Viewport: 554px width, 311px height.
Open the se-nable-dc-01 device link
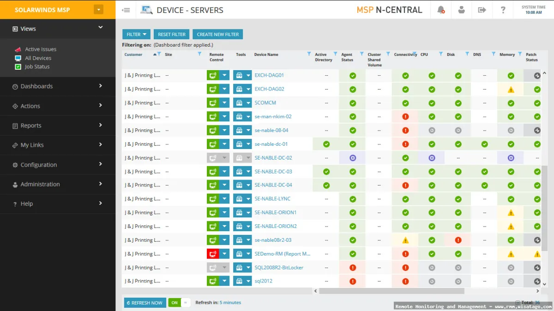[271, 144]
